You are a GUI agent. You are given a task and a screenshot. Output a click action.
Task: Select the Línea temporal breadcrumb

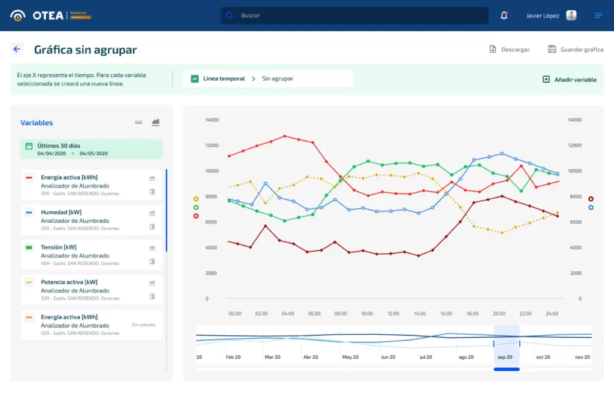point(218,78)
